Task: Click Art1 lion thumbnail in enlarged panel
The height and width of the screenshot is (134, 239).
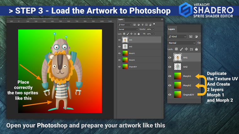Action: tap(178, 57)
